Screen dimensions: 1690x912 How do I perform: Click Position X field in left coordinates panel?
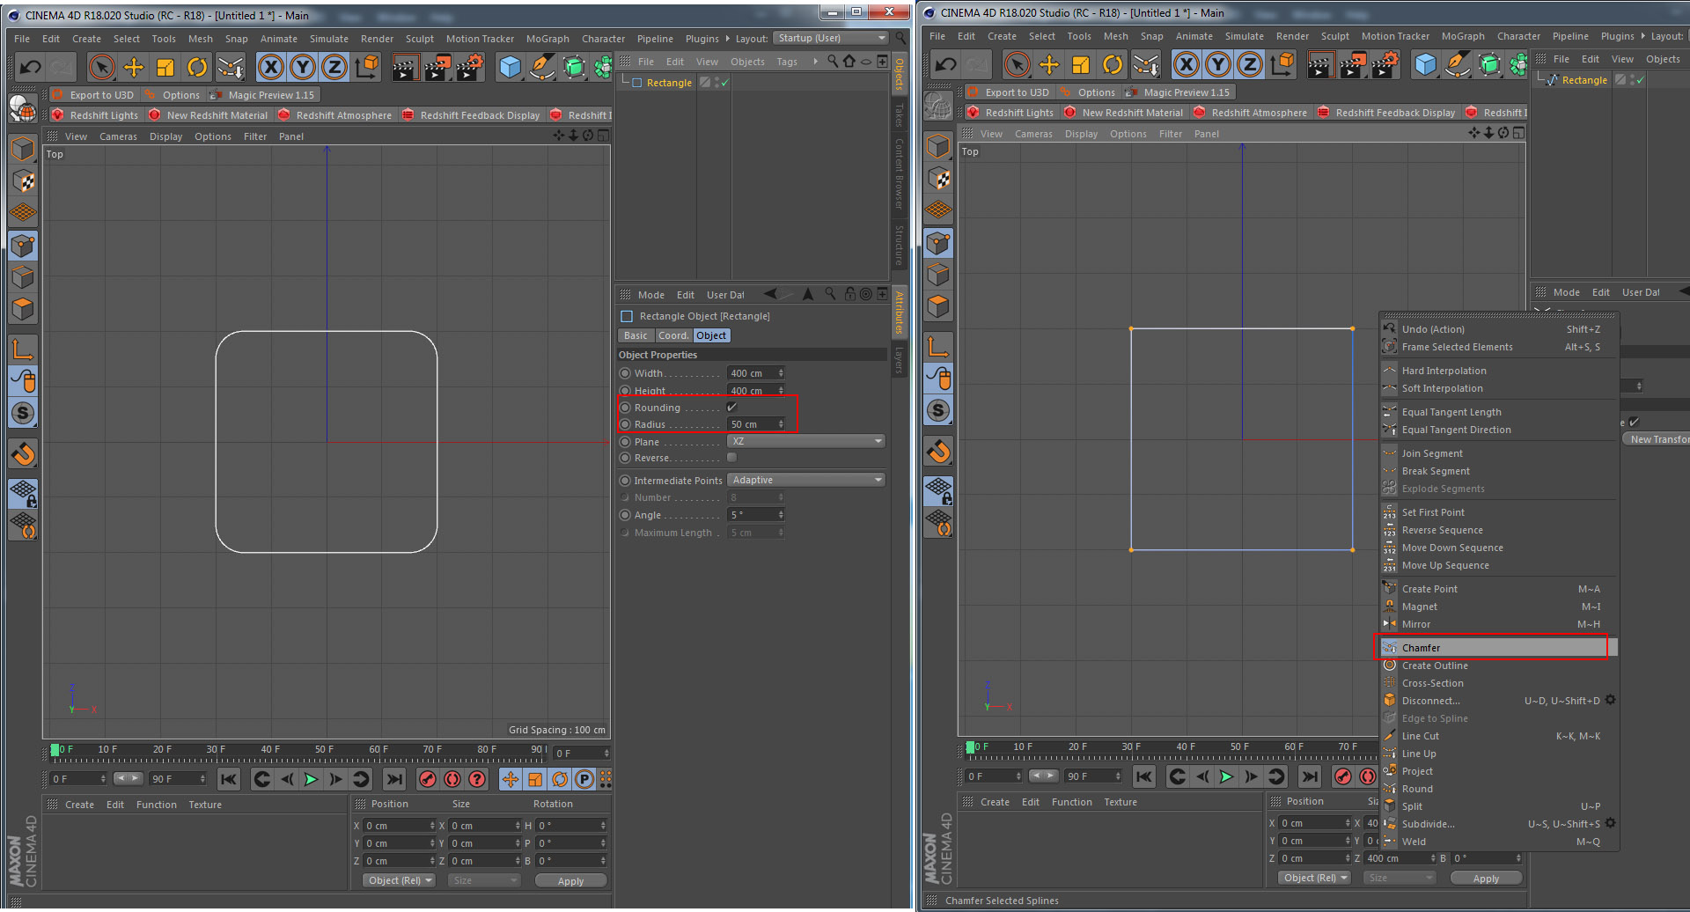coord(400,826)
